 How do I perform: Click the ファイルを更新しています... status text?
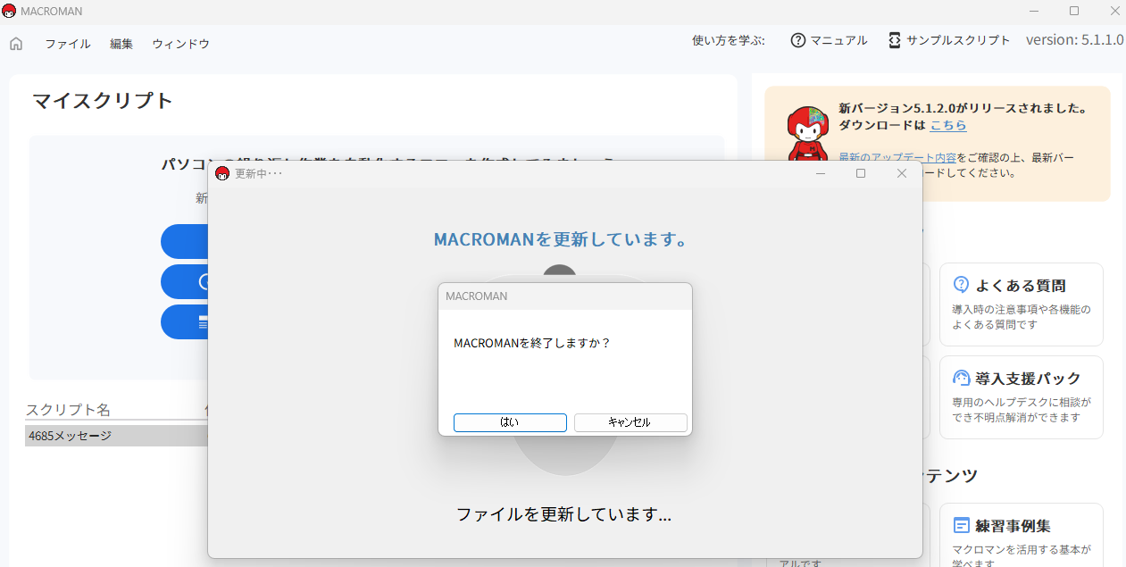[563, 514]
